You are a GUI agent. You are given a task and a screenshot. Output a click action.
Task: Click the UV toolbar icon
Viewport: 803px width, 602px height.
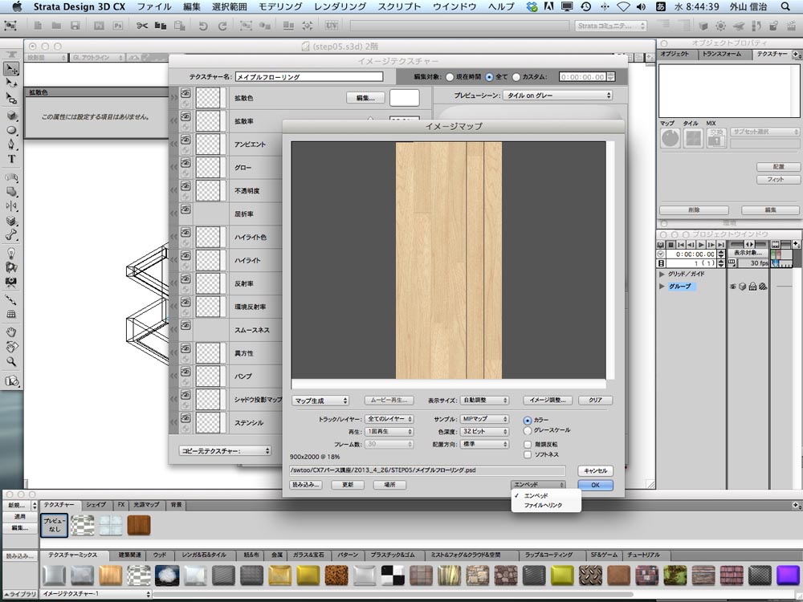point(332,25)
